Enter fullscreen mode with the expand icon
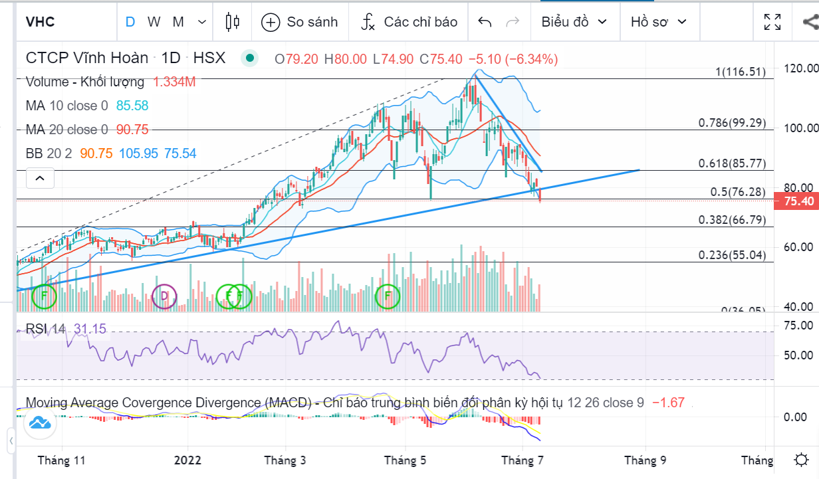The width and height of the screenshot is (819, 479). coord(772,22)
